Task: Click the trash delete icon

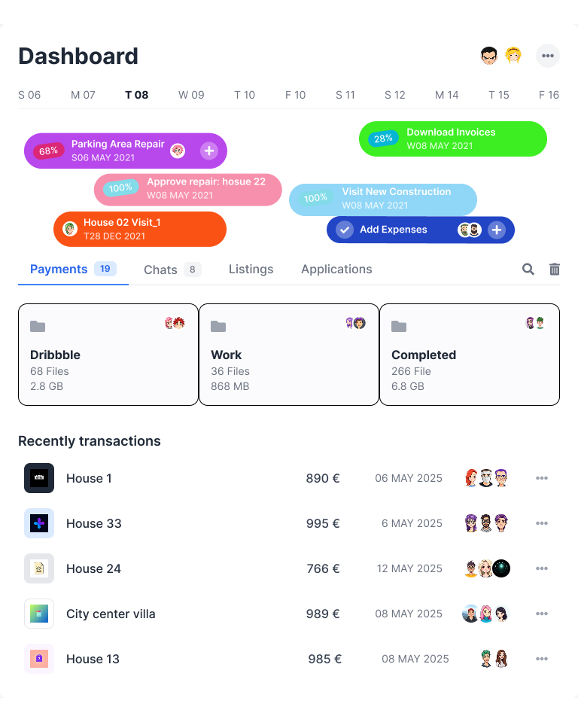Action: click(x=555, y=270)
